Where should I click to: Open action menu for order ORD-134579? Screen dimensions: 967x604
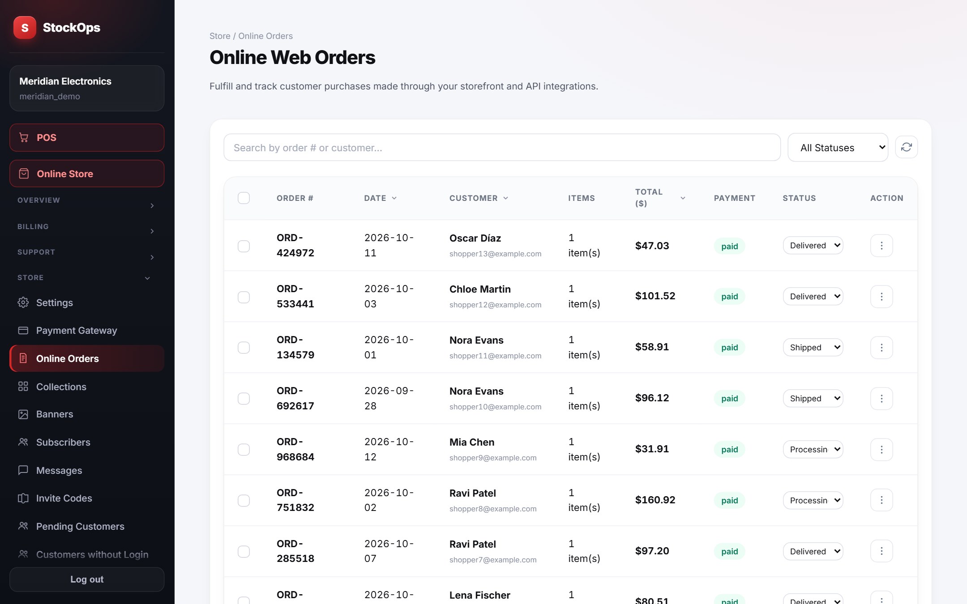pos(881,348)
